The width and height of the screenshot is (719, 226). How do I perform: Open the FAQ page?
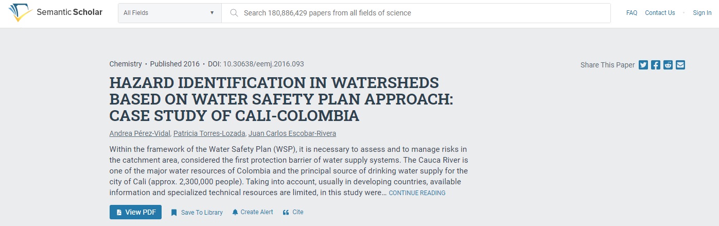[632, 13]
